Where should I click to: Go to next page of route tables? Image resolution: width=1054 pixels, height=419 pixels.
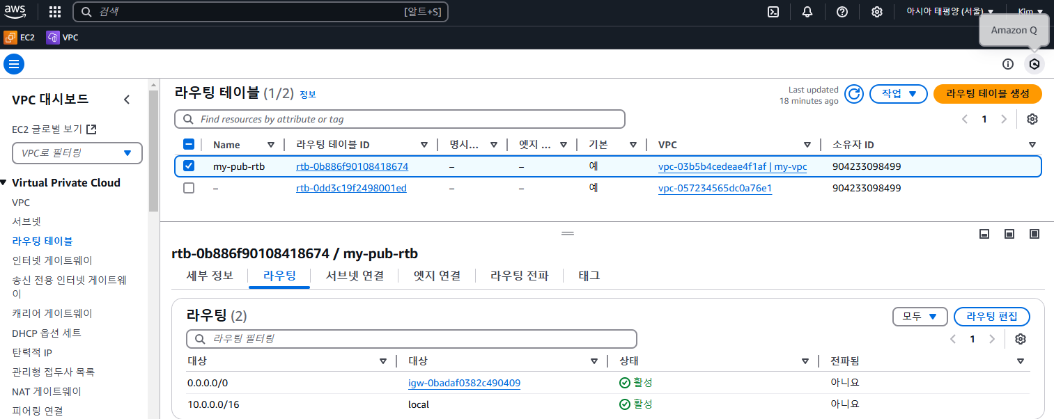pyautogui.click(x=1004, y=119)
